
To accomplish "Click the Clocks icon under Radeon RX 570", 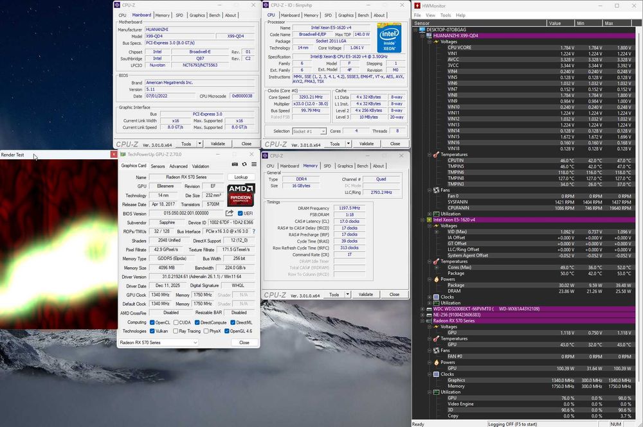I will (436, 374).
